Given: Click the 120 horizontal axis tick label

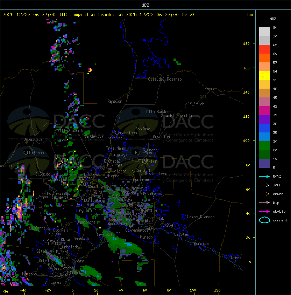Looking at the screenshot, I should pyautogui.click(x=217, y=290).
